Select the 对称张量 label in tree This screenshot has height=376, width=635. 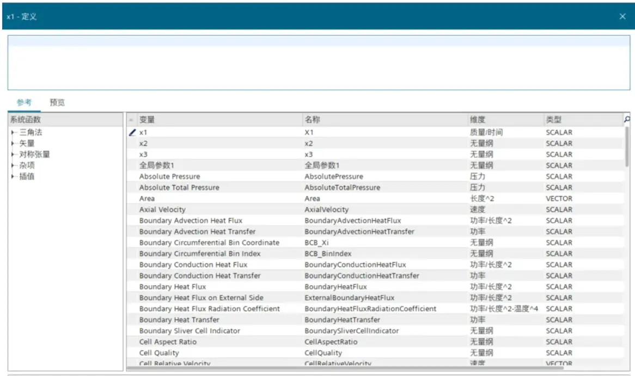click(34, 154)
